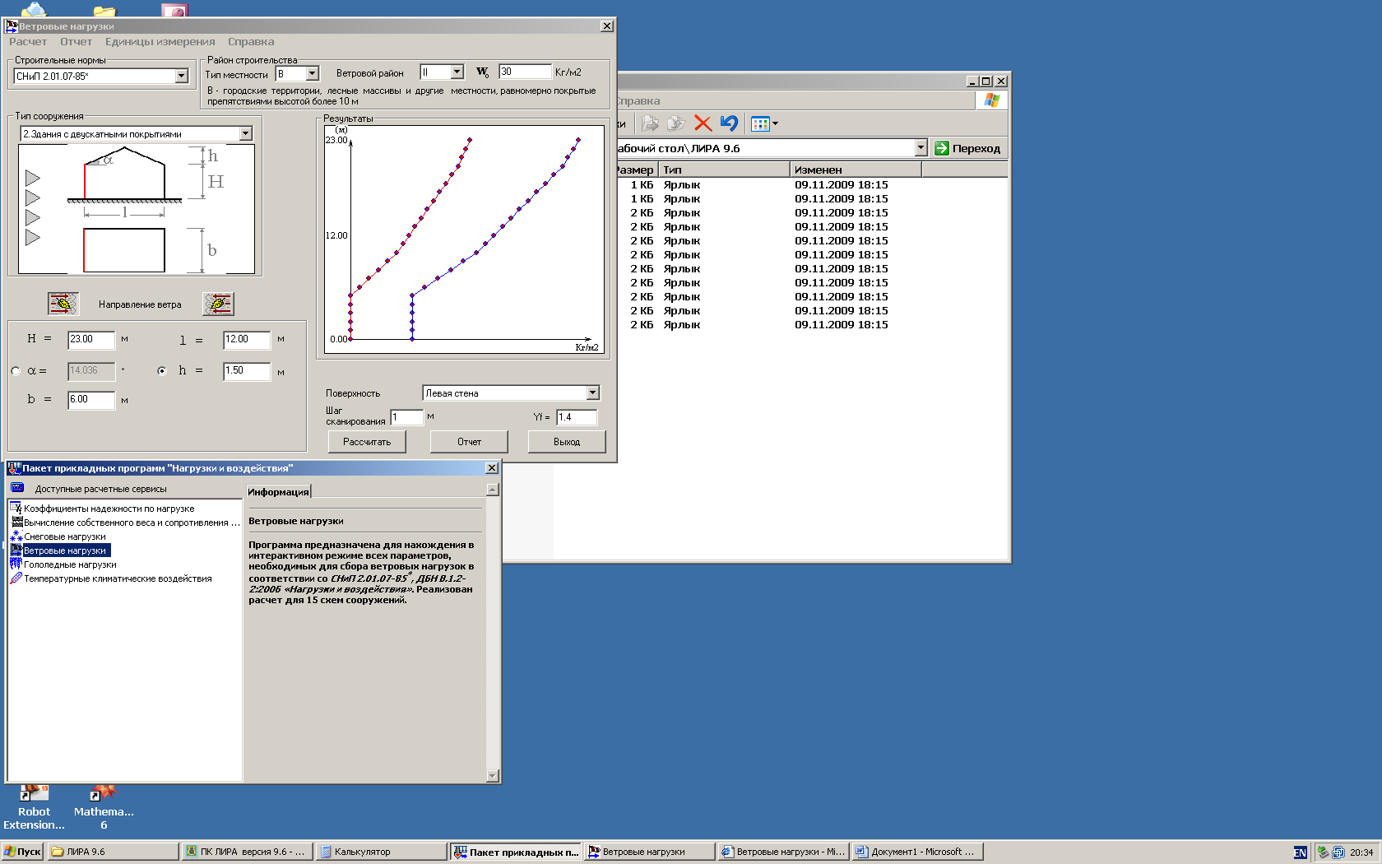Open the Explorer address bar dropdown arrow
The width and height of the screenshot is (1382, 864).
921,148
